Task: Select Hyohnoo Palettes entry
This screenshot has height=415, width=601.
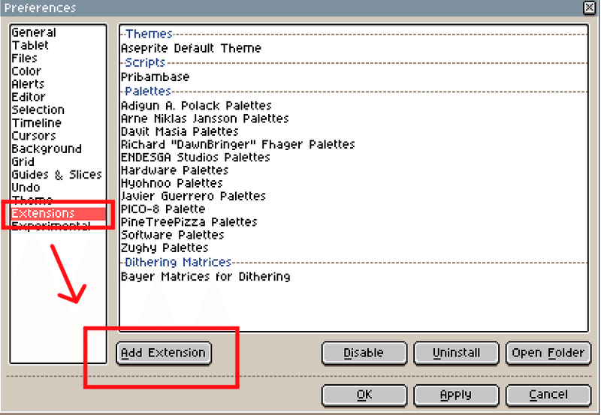Action: (x=354, y=183)
